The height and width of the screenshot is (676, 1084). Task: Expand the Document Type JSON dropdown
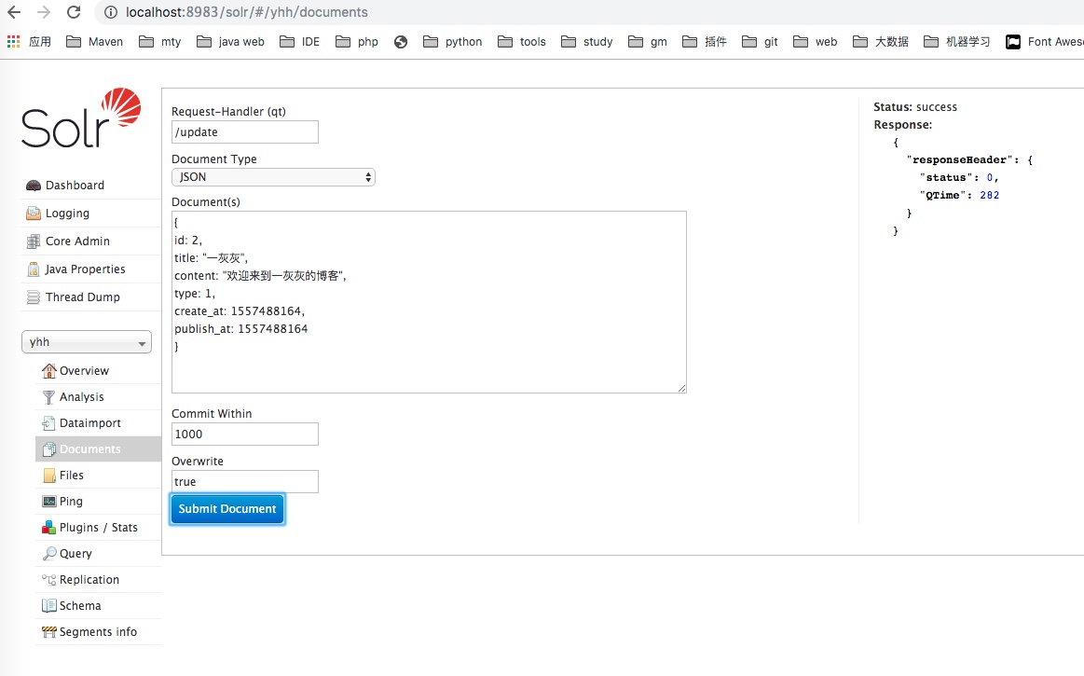click(273, 177)
